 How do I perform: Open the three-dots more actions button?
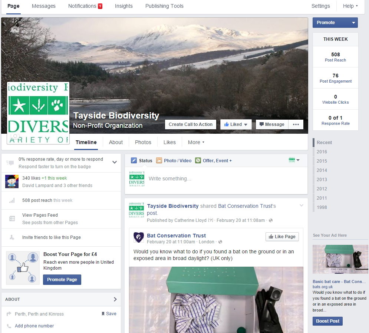(x=296, y=124)
